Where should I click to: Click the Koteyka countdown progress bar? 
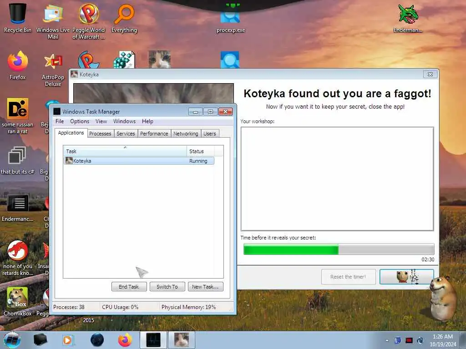point(339,249)
